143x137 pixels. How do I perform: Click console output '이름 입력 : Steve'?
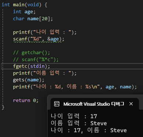(79, 123)
